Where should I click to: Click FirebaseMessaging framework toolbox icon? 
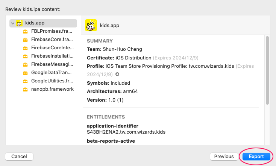[25, 64]
